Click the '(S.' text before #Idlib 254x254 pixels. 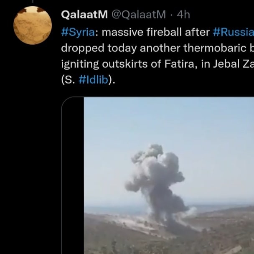coord(68,80)
